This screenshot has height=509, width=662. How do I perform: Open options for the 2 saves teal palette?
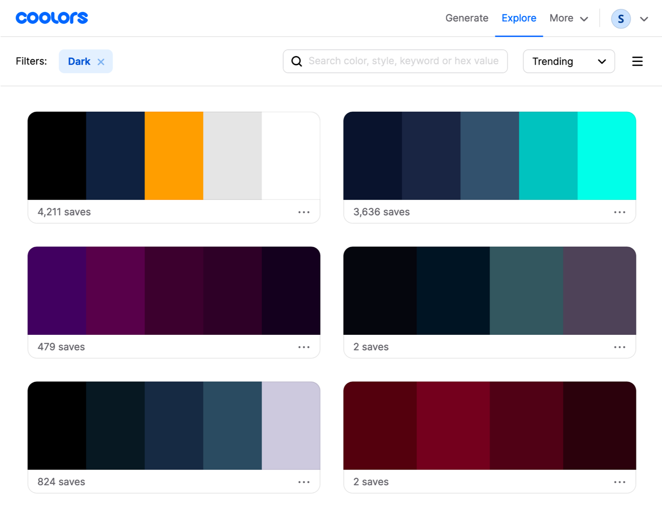coord(619,347)
